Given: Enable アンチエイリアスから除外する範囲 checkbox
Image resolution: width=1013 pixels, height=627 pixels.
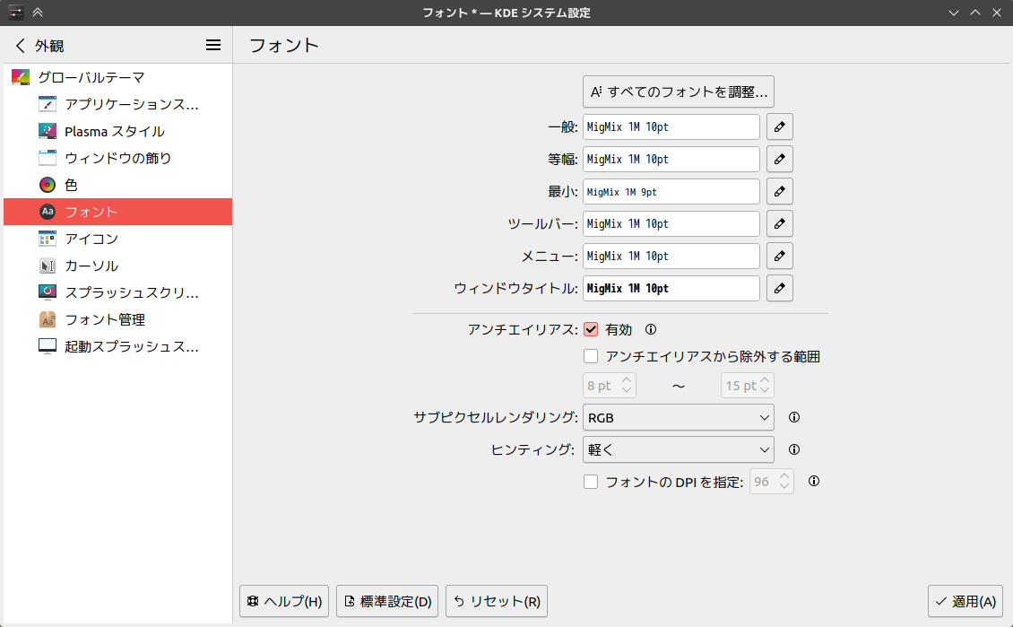Looking at the screenshot, I should [x=591, y=356].
